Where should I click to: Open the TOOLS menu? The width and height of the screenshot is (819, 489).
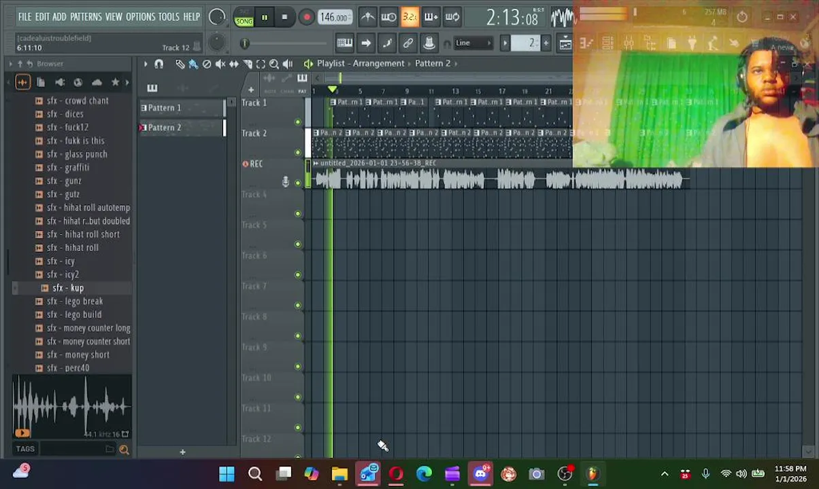click(x=169, y=16)
